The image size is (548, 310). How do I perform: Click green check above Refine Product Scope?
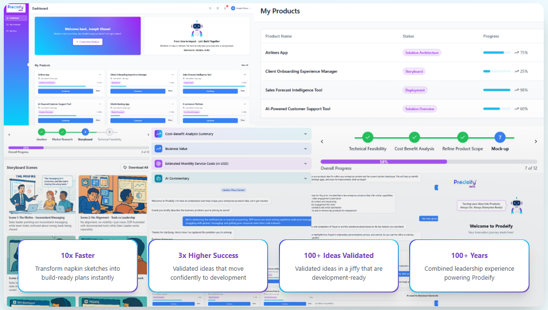pyautogui.click(x=462, y=138)
